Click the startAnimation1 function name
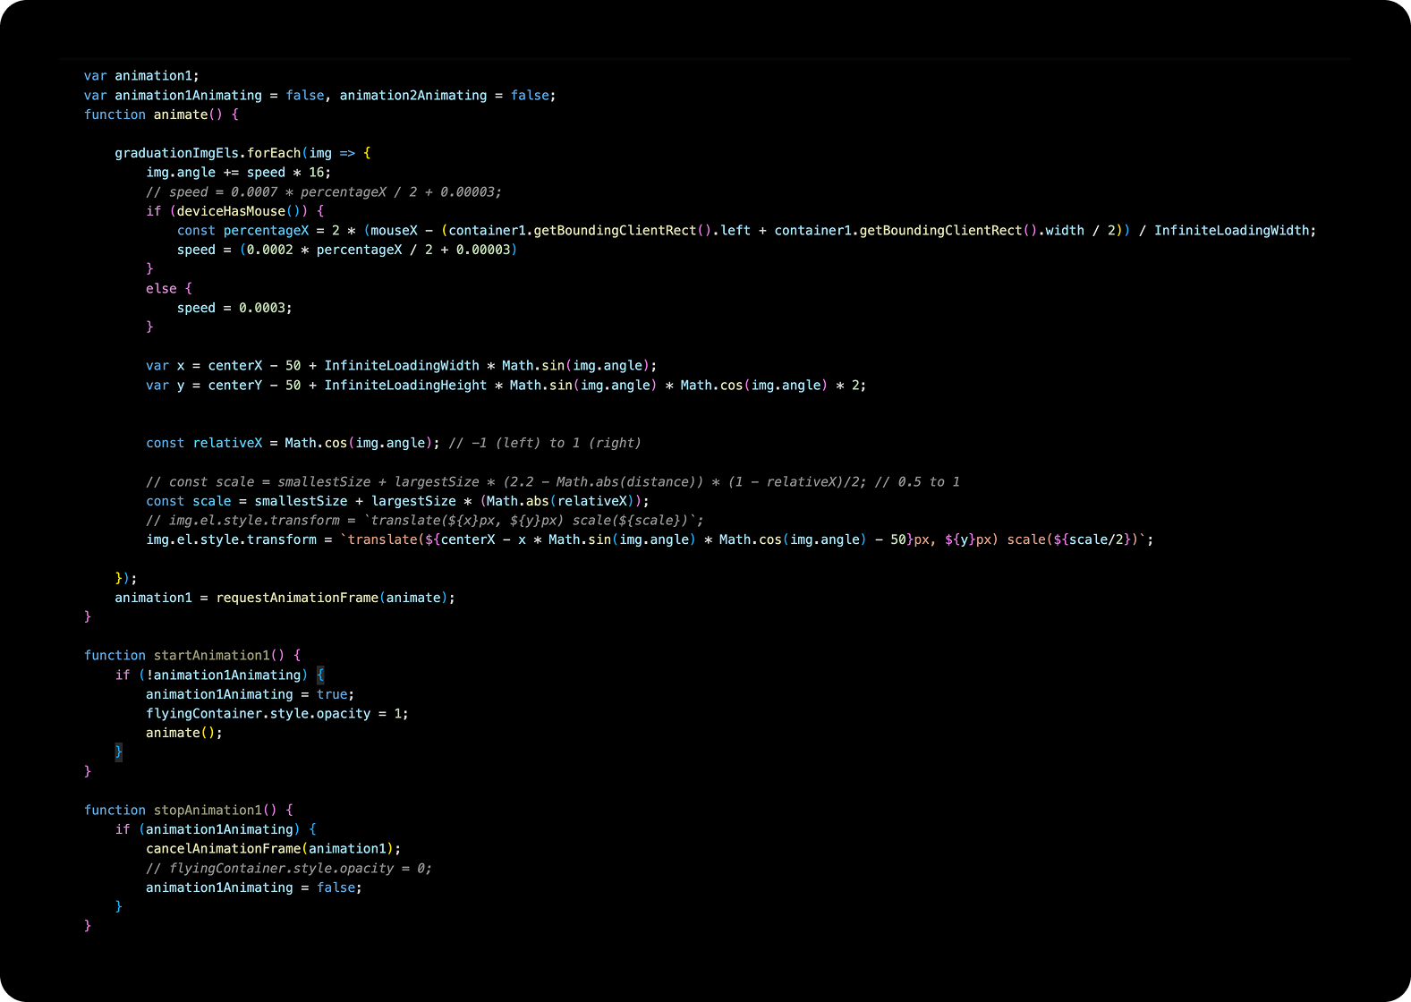The height and width of the screenshot is (1002, 1411). coord(211,656)
